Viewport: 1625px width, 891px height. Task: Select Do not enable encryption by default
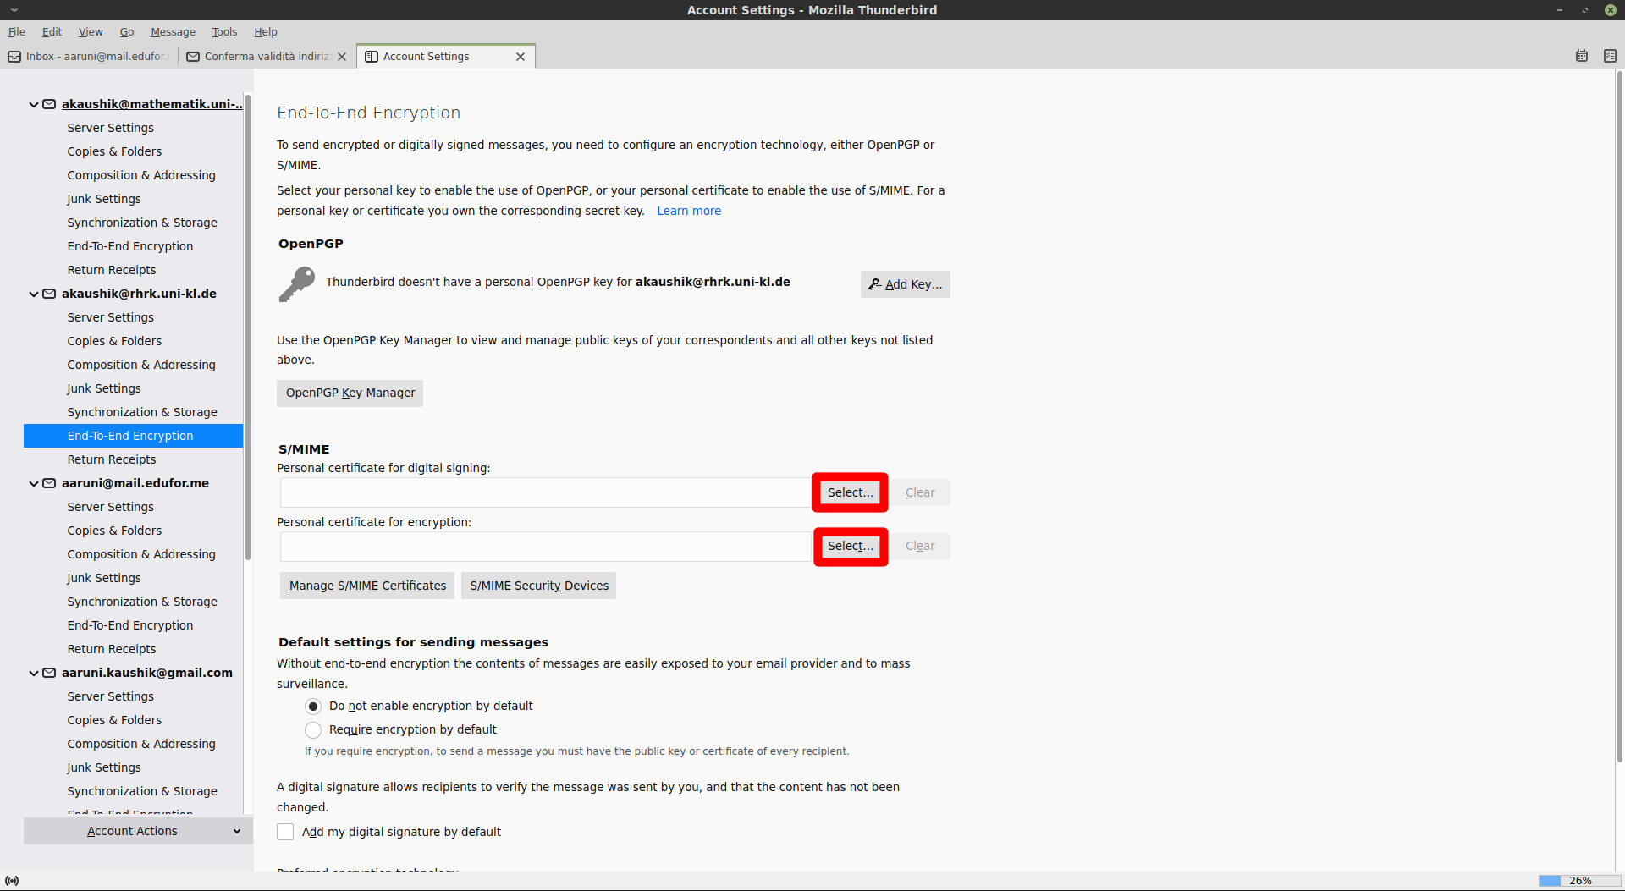click(x=313, y=707)
